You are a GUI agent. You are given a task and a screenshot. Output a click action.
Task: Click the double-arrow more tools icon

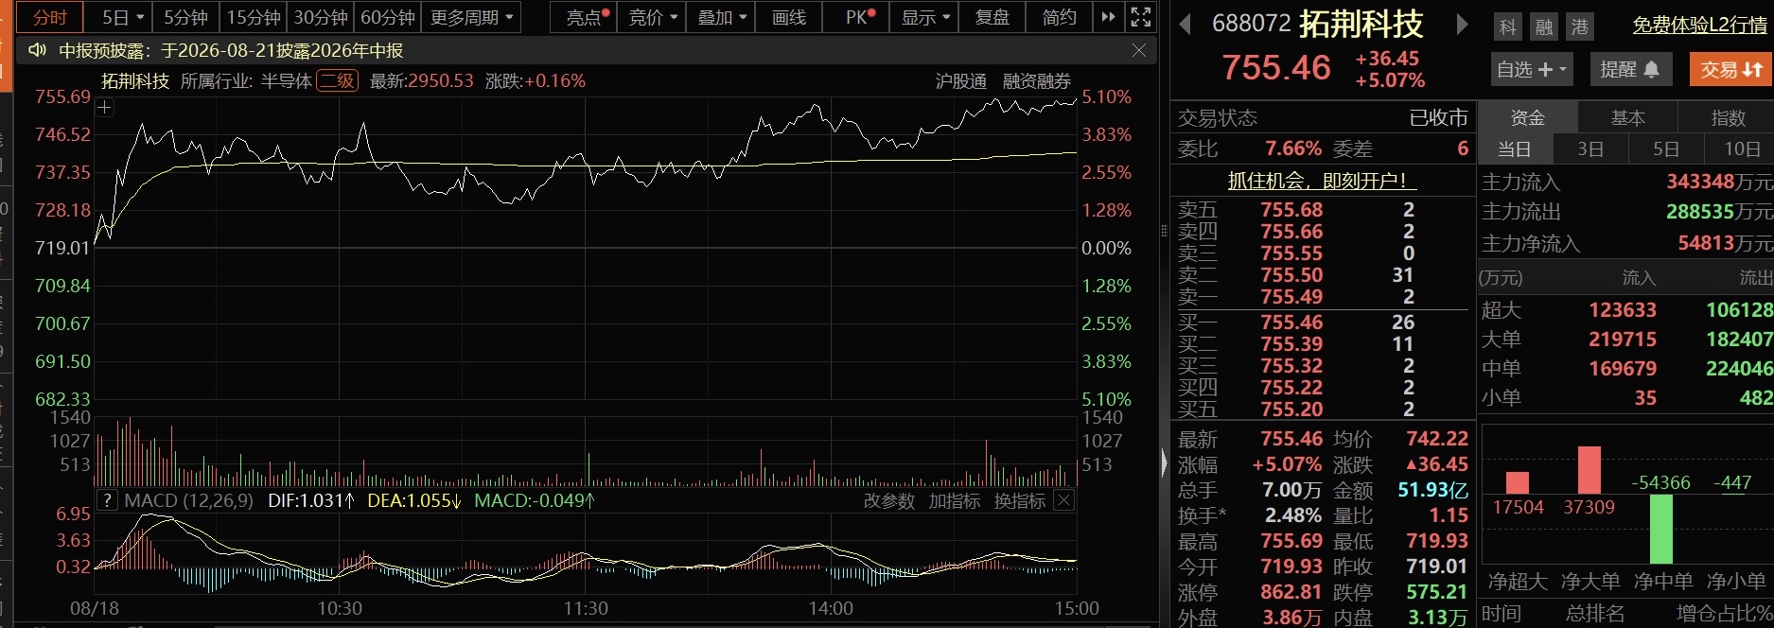pyautogui.click(x=1108, y=17)
